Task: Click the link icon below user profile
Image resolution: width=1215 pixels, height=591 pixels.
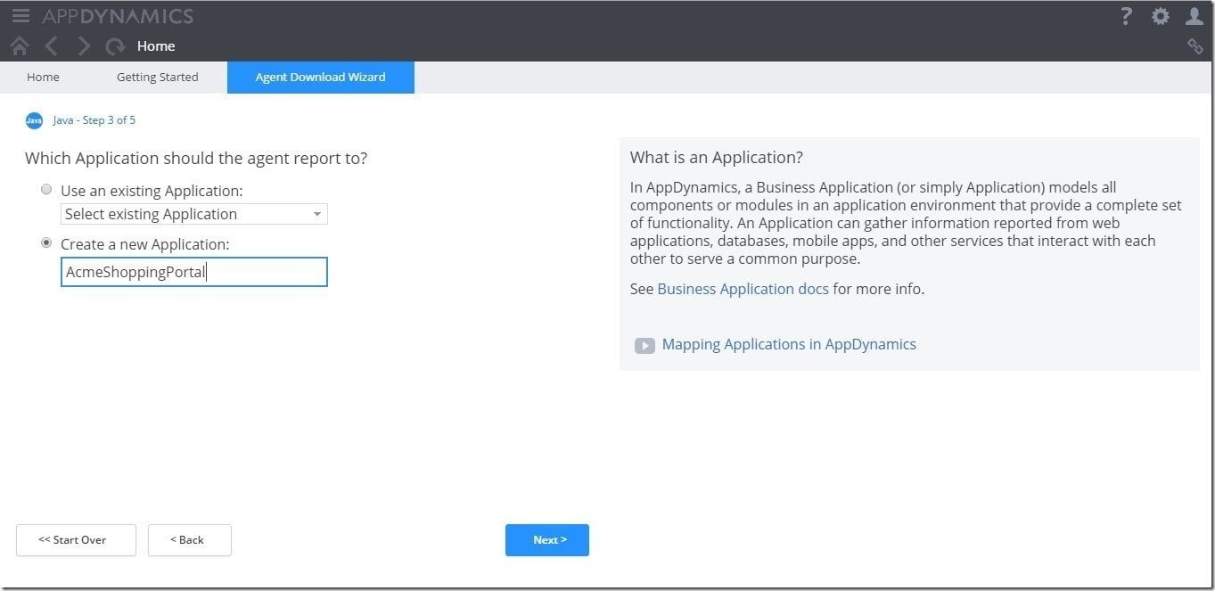Action: 1195,46
